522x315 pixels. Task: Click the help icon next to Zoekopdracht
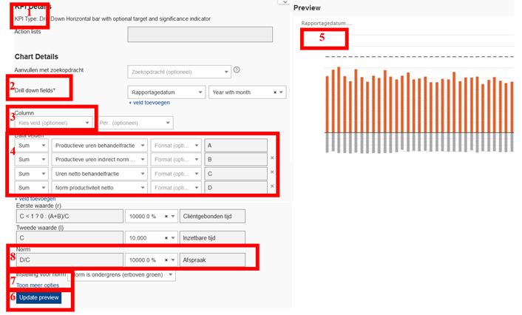pos(237,70)
